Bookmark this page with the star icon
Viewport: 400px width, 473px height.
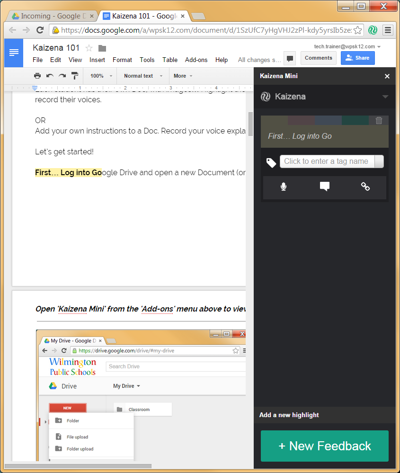click(x=357, y=30)
